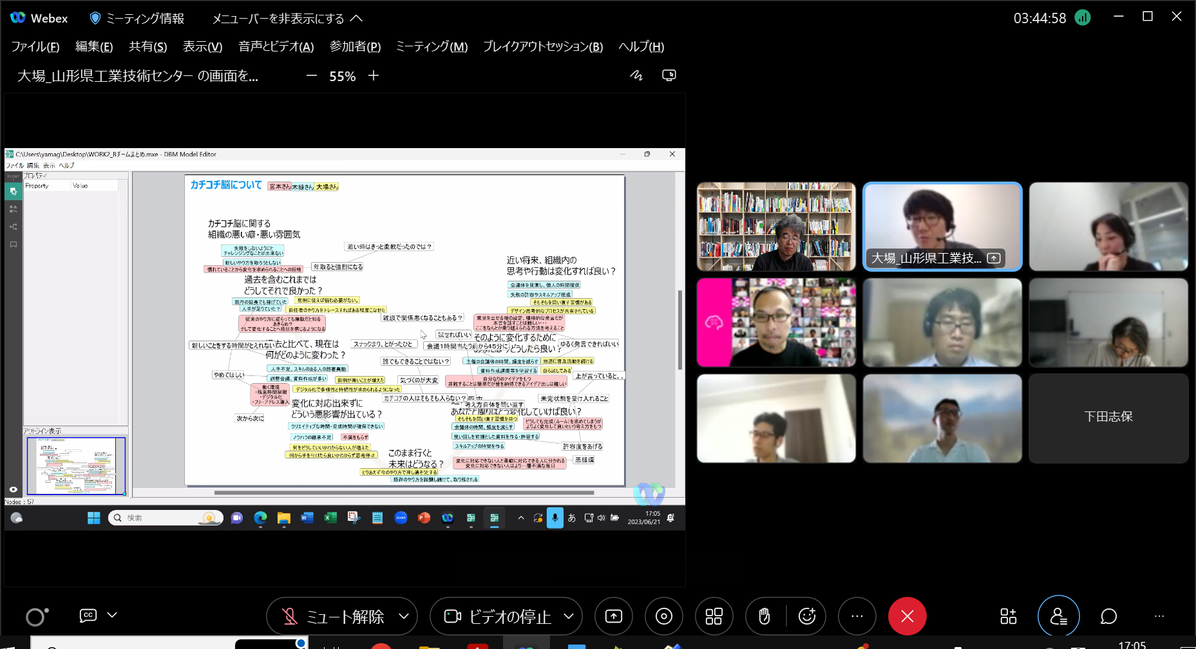
Task: Open the reactions smiley icon
Action: point(807,616)
